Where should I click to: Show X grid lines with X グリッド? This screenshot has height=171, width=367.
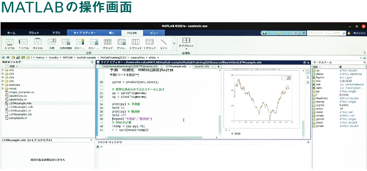(x=136, y=44)
